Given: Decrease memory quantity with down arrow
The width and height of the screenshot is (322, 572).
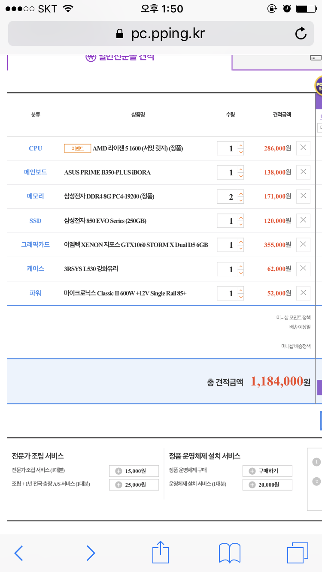Looking at the screenshot, I should pyautogui.click(x=241, y=200).
